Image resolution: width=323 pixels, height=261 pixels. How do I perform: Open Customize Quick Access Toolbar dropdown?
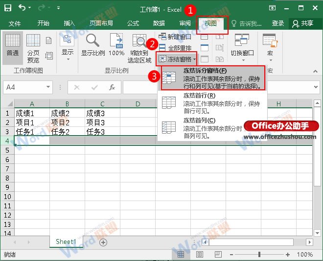click(x=59, y=8)
